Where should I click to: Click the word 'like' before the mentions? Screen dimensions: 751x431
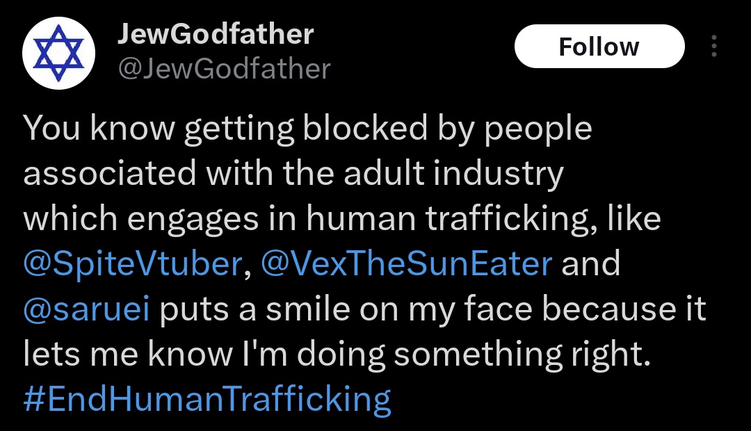pyautogui.click(x=633, y=220)
